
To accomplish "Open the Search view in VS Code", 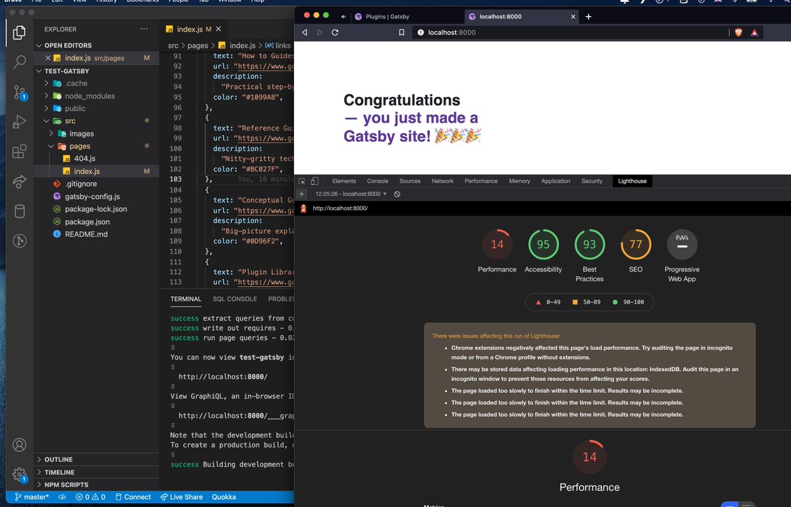I will (x=19, y=61).
